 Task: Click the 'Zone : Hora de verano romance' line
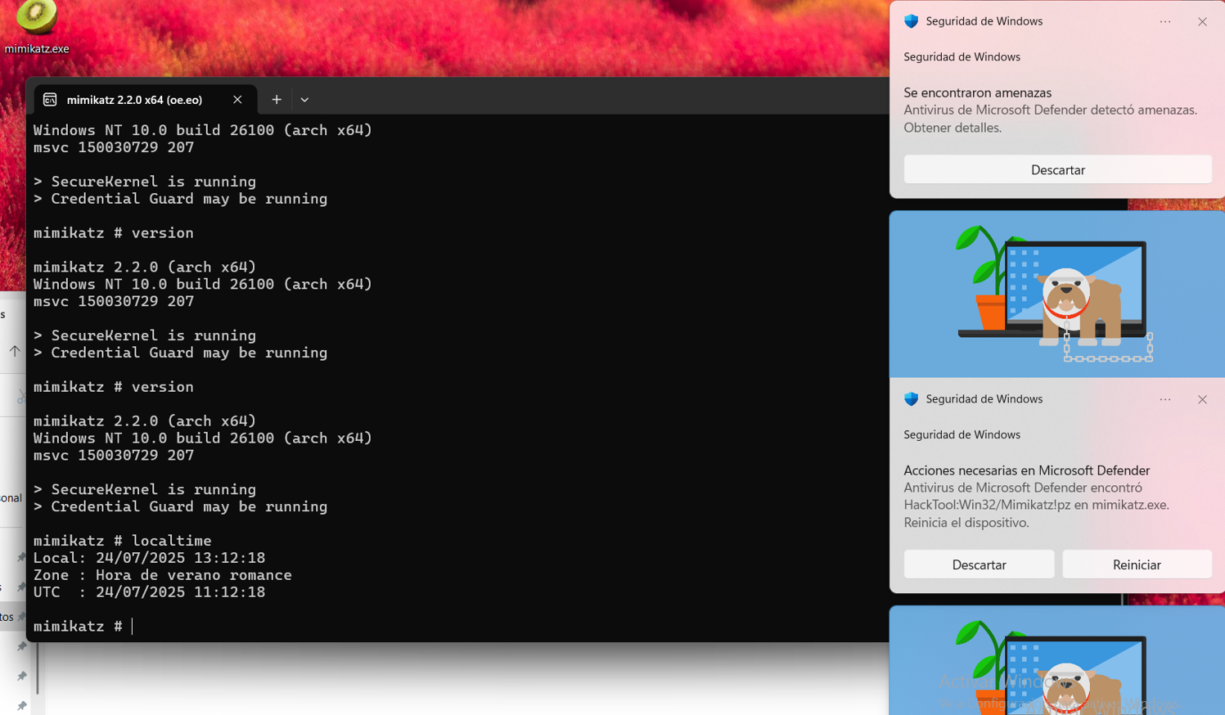coord(163,575)
